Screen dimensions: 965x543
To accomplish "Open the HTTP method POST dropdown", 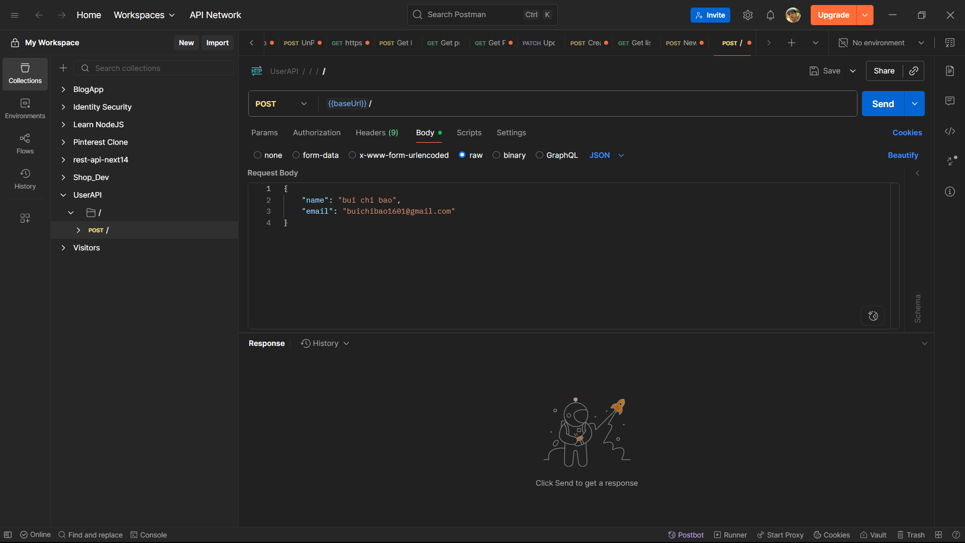I will (x=281, y=104).
